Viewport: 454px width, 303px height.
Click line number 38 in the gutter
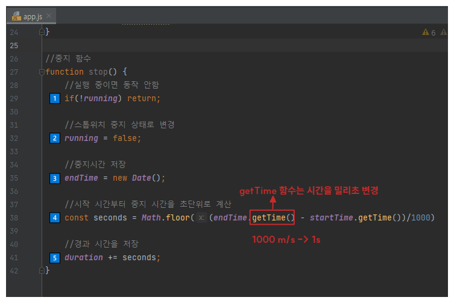point(14,217)
